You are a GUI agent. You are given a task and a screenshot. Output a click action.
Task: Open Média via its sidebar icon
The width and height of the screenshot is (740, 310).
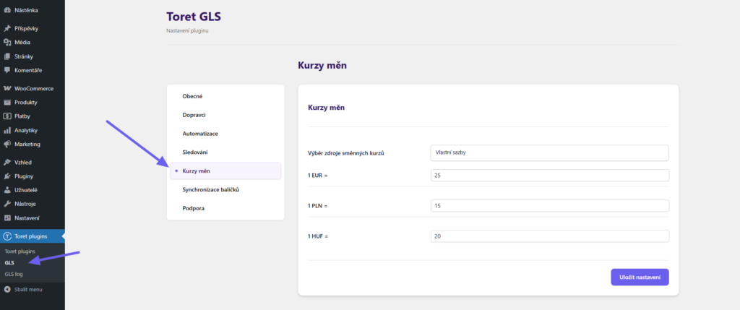pos(7,42)
